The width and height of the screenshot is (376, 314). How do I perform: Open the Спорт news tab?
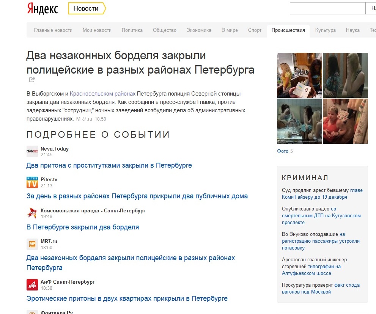click(255, 30)
